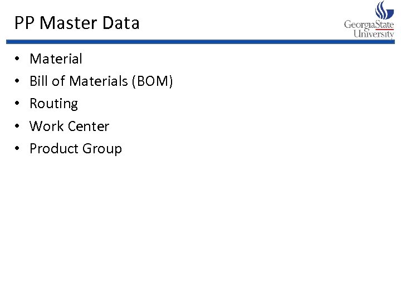Click the bullet dot beside "Product Group"
401x301 pixels.
tap(18, 149)
